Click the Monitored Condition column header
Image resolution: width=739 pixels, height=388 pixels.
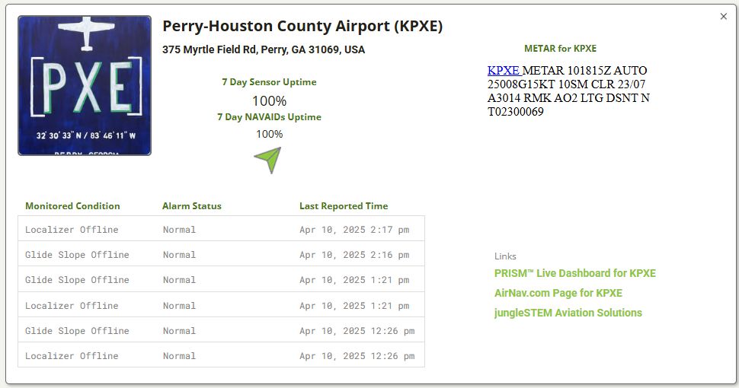tap(72, 206)
